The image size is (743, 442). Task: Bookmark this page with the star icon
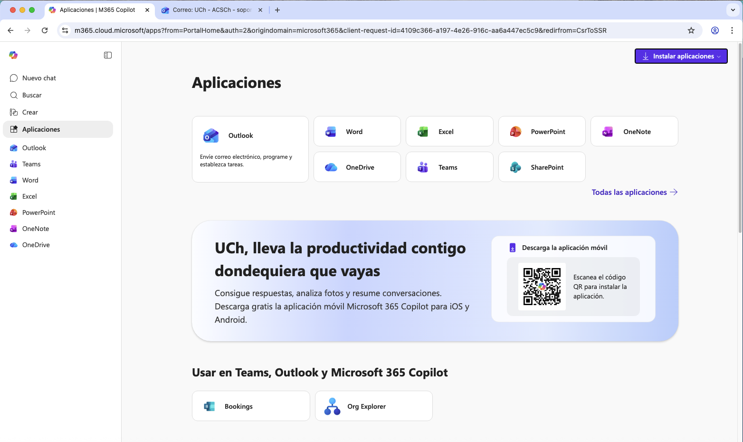[691, 30]
